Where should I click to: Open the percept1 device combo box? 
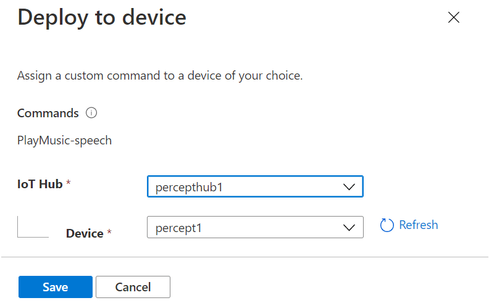[247, 228]
